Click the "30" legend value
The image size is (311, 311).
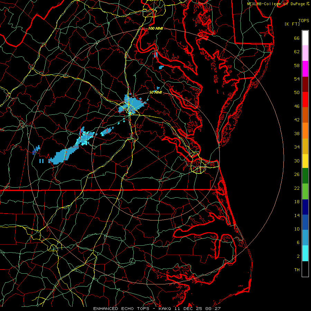[x=297, y=161]
